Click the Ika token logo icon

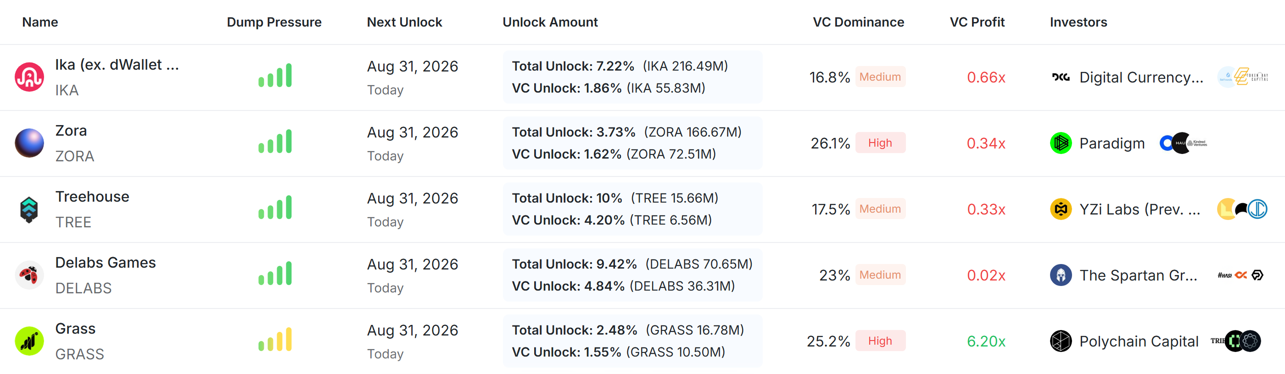pyautogui.click(x=29, y=77)
